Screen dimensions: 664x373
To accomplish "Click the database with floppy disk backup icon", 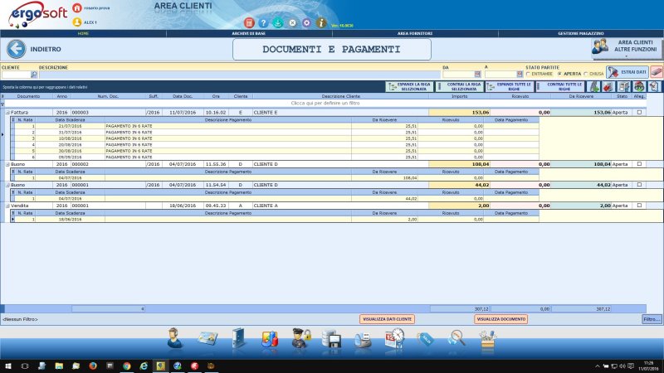I will (331, 339).
